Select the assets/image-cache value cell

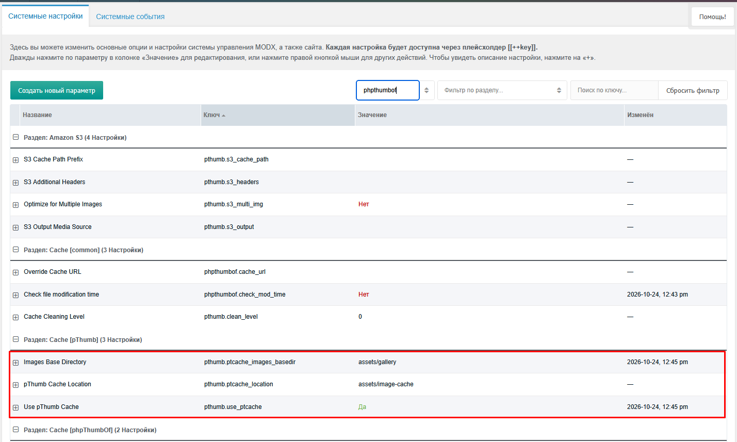pyautogui.click(x=386, y=384)
